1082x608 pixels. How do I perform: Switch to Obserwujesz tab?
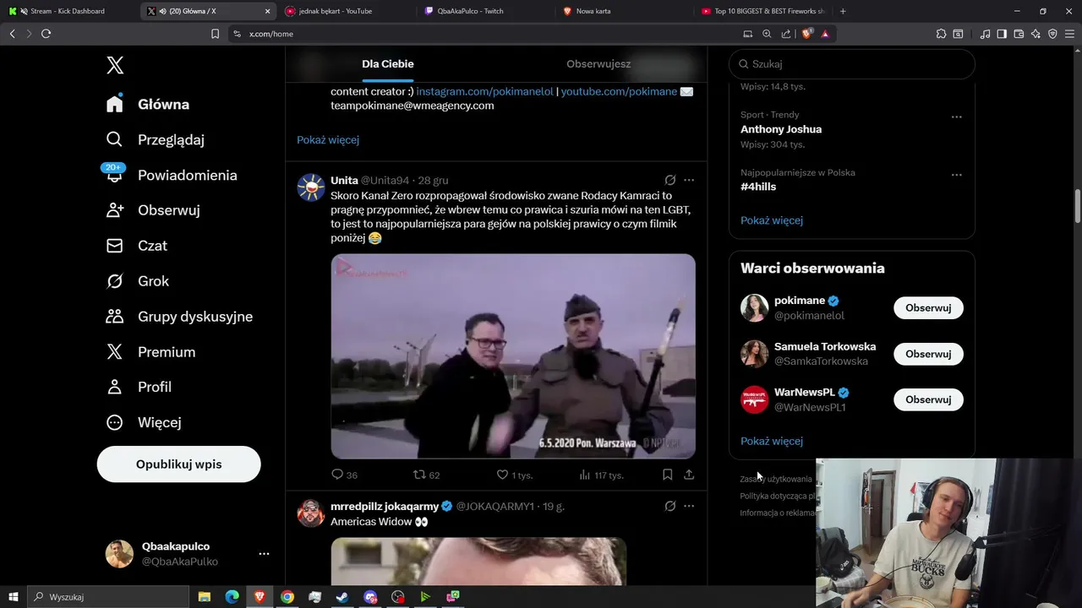click(x=598, y=64)
